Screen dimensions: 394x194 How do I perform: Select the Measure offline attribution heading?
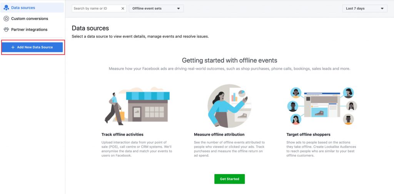pos(219,135)
